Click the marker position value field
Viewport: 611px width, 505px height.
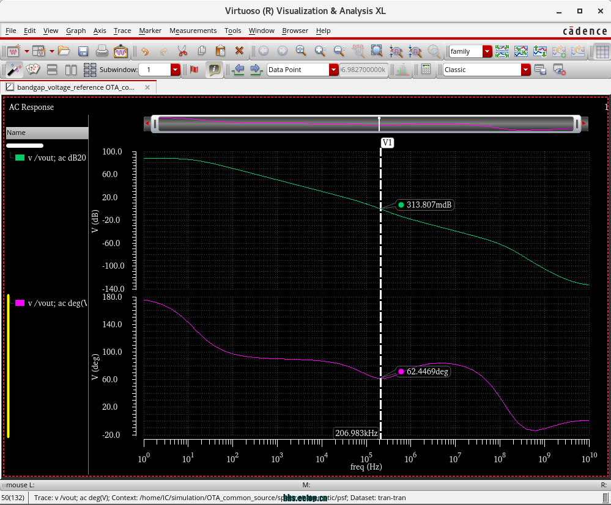363,70
